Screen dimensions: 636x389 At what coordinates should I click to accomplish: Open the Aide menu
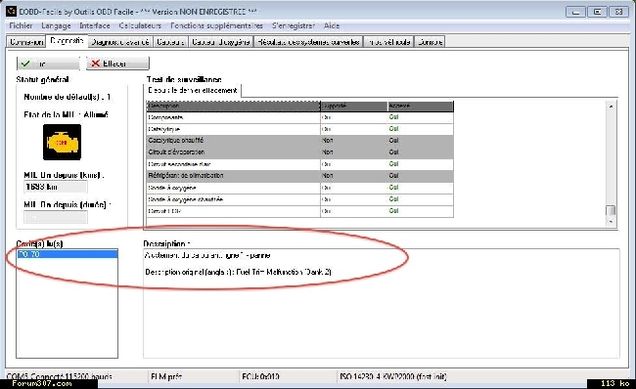point(332,25)
